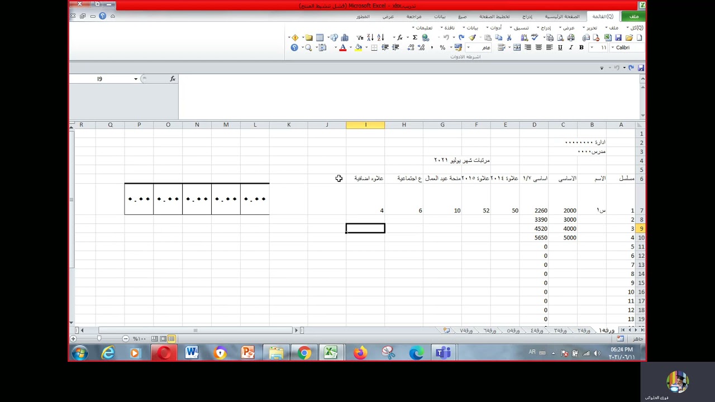
Task: Switch to تخطيط الصفحة ribbon tab
Action: (x=494, y=16)
